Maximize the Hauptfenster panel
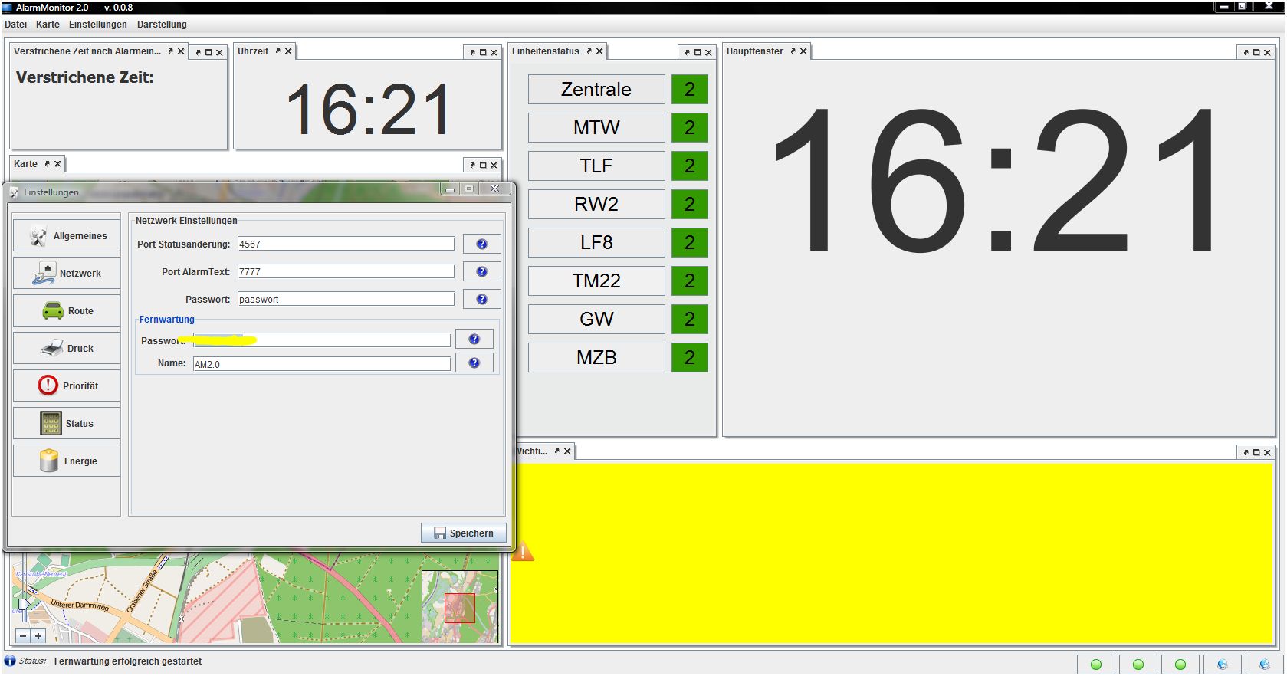This screenshot has width=1287, height=676. (1256, 53)
